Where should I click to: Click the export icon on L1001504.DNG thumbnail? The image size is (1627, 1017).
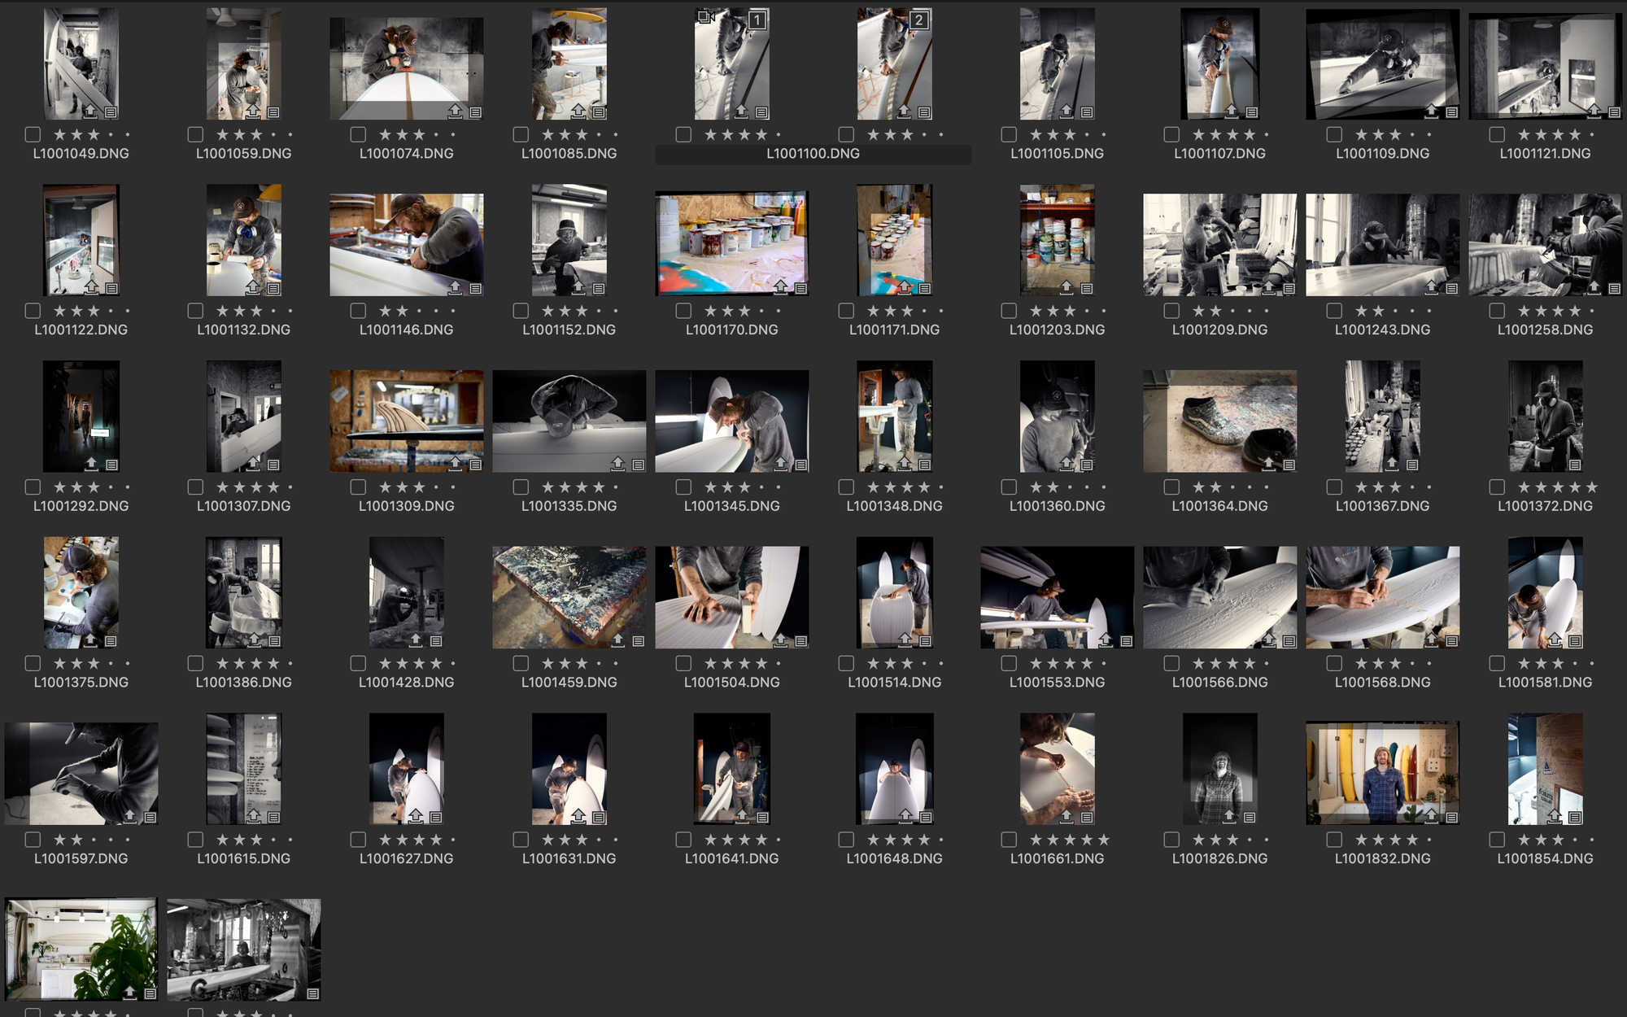point(781,640)
